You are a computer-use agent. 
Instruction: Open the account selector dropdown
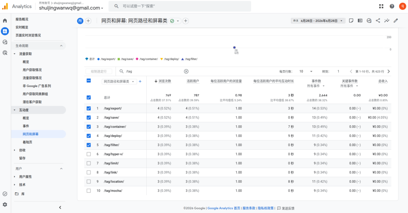click(x=71, y=8)
